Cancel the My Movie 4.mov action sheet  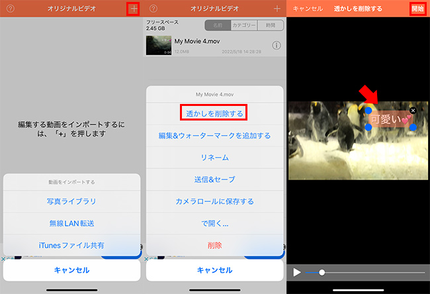click(215, 270)
